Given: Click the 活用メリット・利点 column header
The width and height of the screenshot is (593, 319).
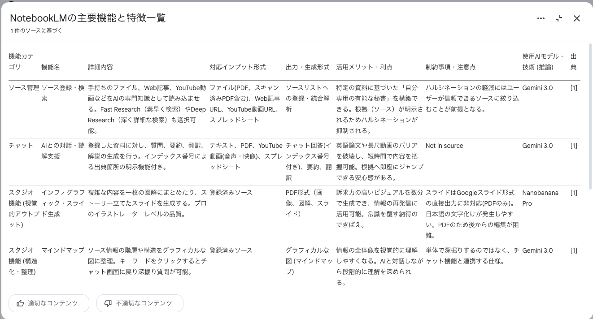Looking at the screenshot, I should [364, 67].
